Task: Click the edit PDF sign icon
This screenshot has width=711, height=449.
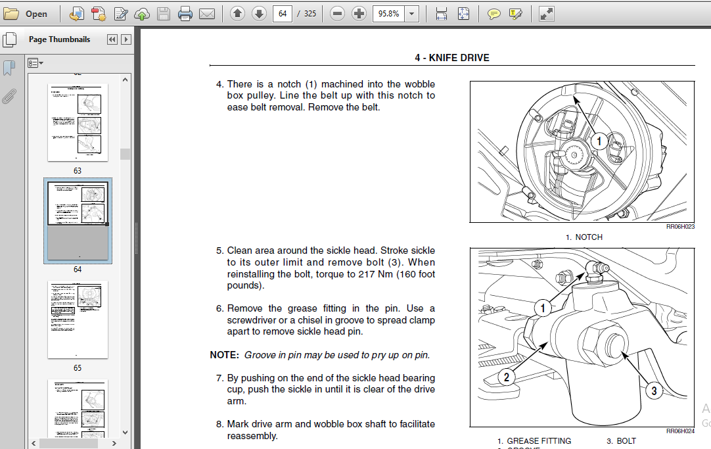Action: tap(121, 14)
